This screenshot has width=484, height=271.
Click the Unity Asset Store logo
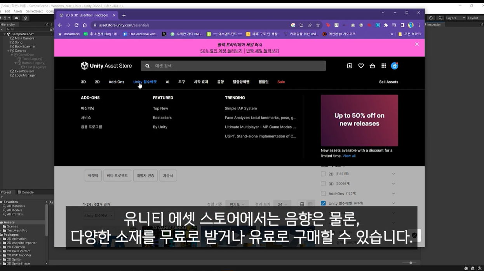[x=106, y=66]
